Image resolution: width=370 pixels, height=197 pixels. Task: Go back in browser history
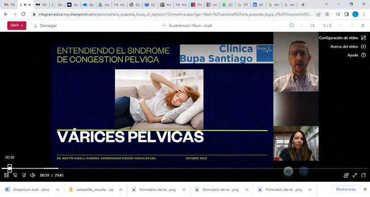pos(6,14)
